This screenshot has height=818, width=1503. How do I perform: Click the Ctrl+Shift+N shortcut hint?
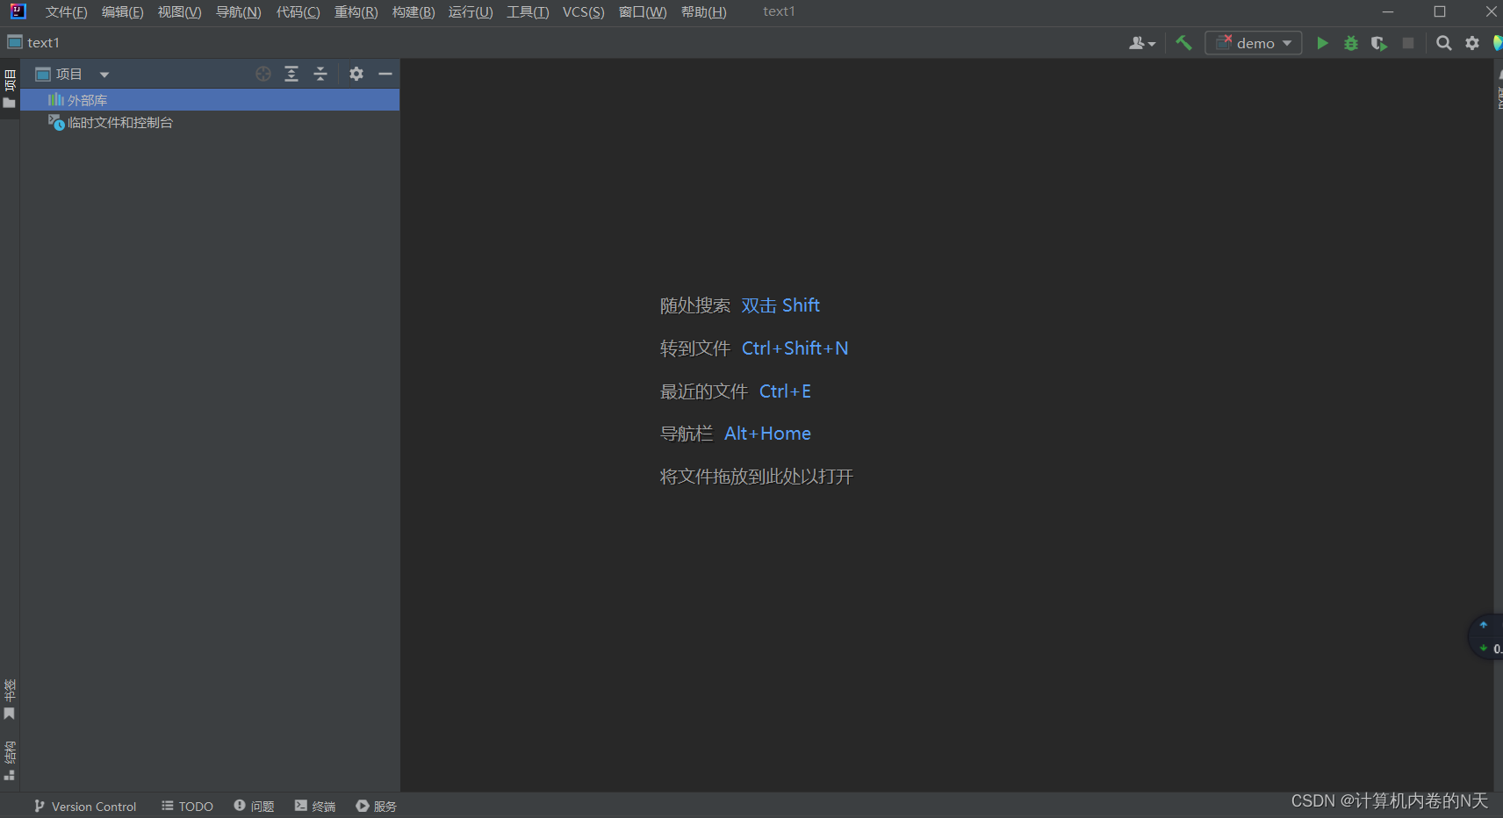(x=795, y=348)
